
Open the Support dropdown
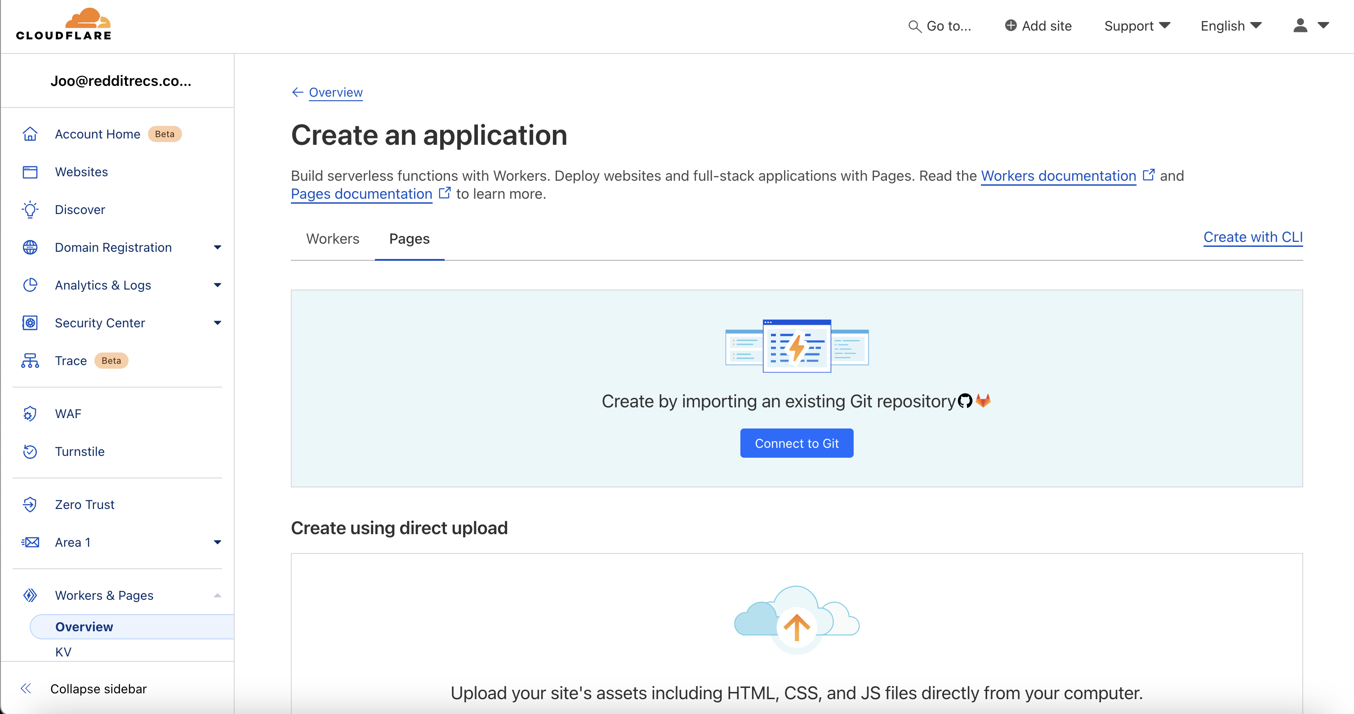[1137, 26]
